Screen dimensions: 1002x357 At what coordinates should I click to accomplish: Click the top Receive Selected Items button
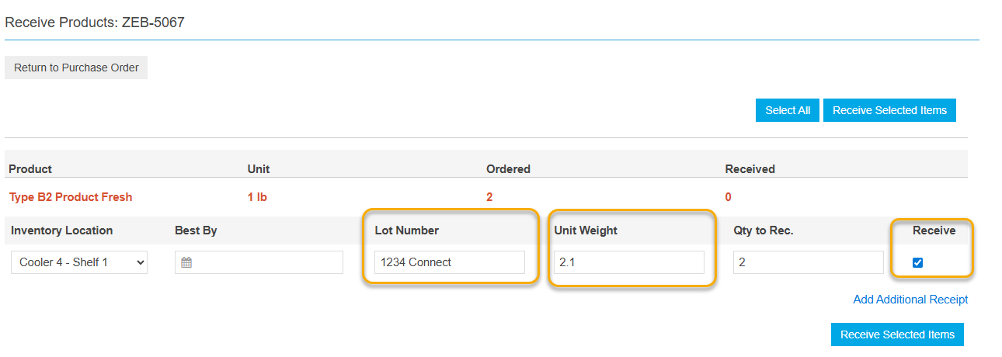pos(889,110)
